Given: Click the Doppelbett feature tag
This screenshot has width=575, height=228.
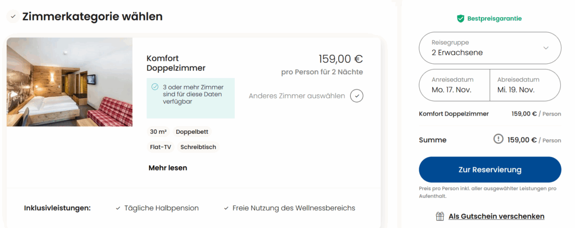Looking at the screenshot, I should point(192,132).
